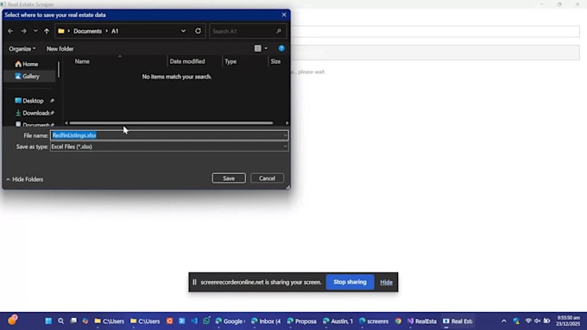The height and width of the screenshot is (330, 587).
Task: Go forward in save dialog
Action: [23, 31]
